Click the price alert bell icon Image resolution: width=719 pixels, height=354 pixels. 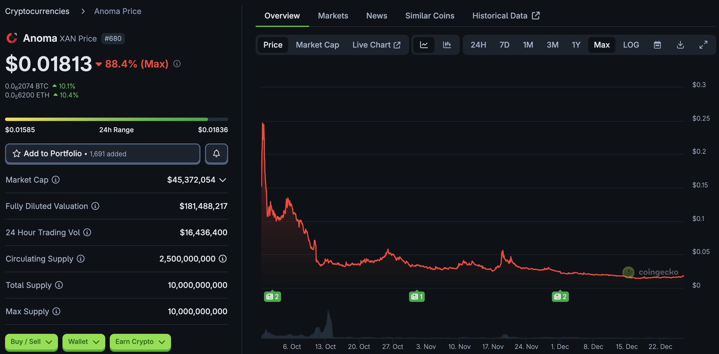[x=216, y=154]
